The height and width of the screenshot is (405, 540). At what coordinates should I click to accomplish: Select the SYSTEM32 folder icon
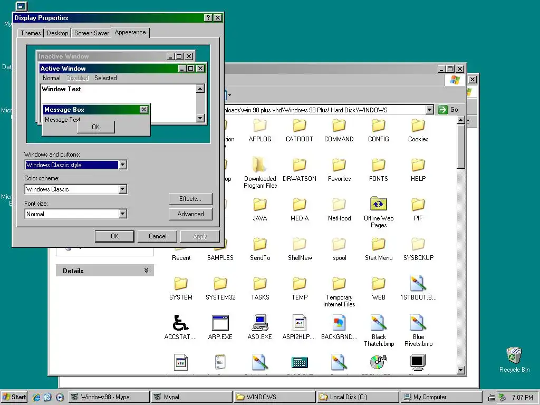click(220, 284)
